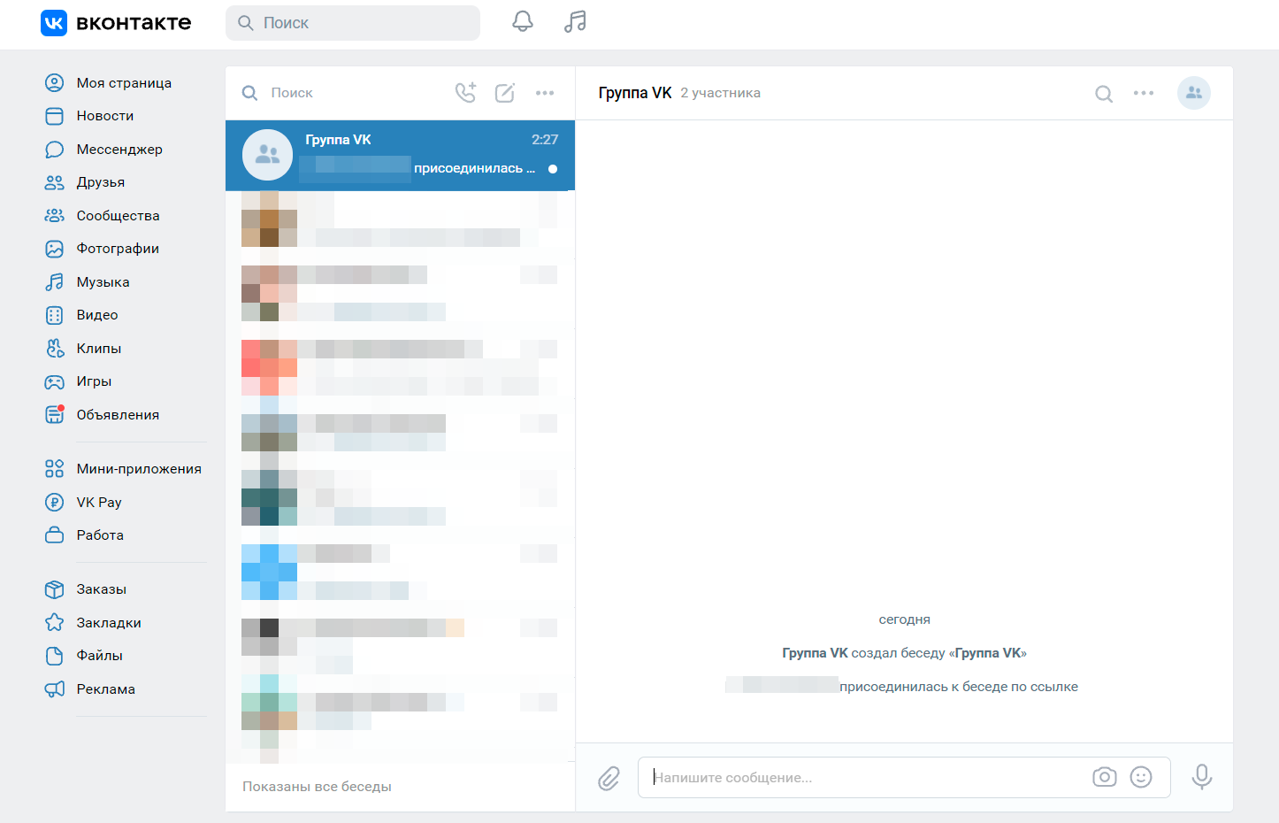Click the Реклама megaphone icon
The width and height of the screenshot is (1279, 823).
[x=55, y=689]
